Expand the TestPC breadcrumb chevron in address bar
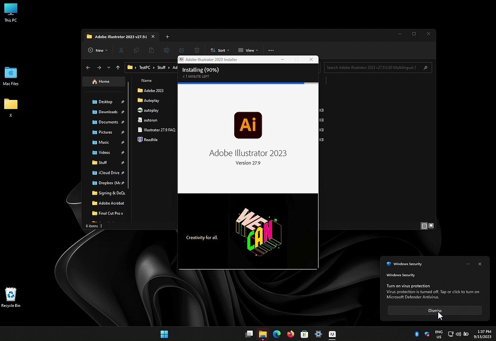 (x=154, y=67)
